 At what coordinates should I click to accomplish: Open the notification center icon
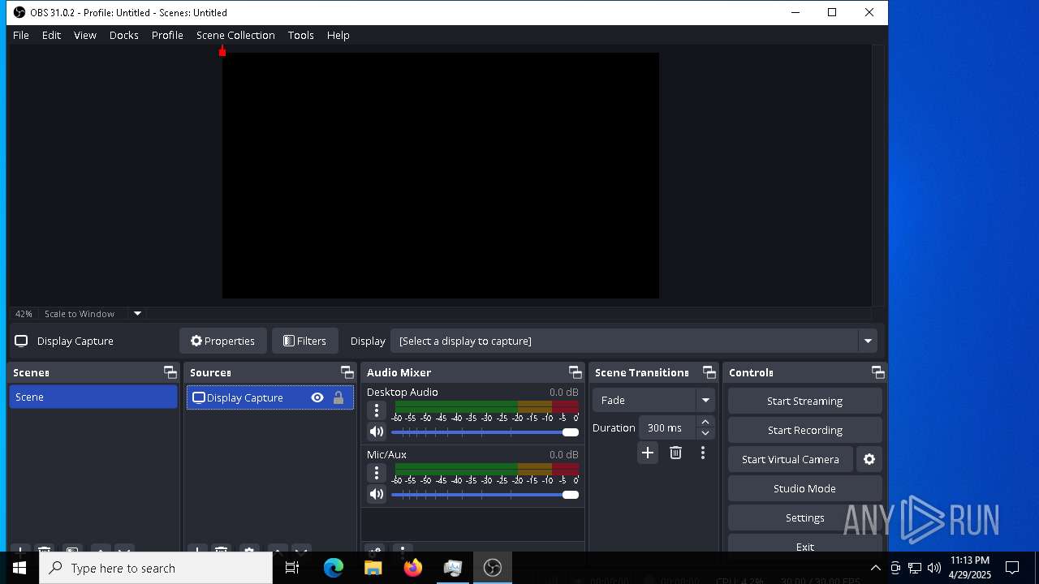(x=1012, y=568)
